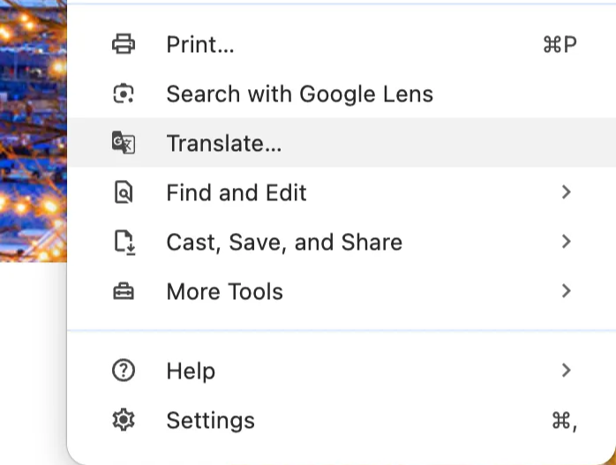Click the city lights photo behind the menu
The width and height of the screenshot is (616, 465).
click(x=32, y=132)
